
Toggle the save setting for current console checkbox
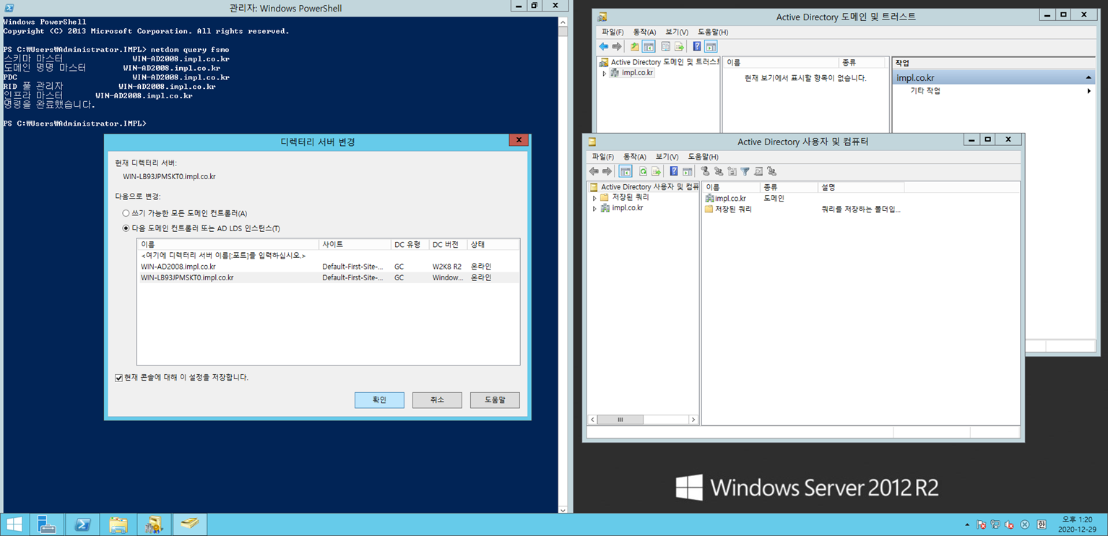[x=181, y=377]
